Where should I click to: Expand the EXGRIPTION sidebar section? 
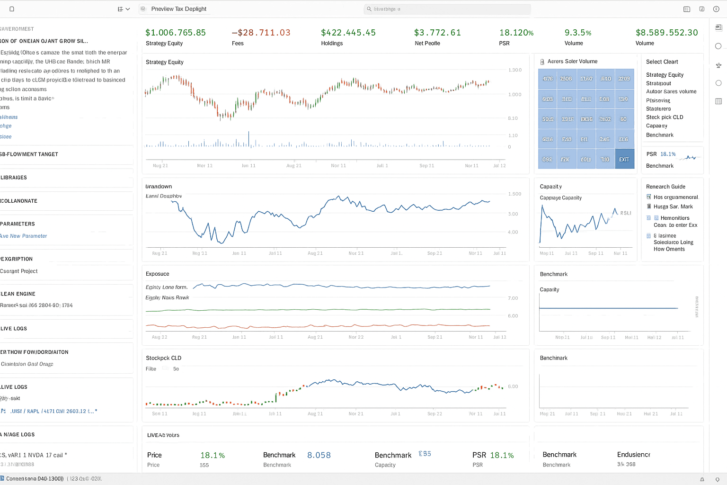click(x=66, y=259)
